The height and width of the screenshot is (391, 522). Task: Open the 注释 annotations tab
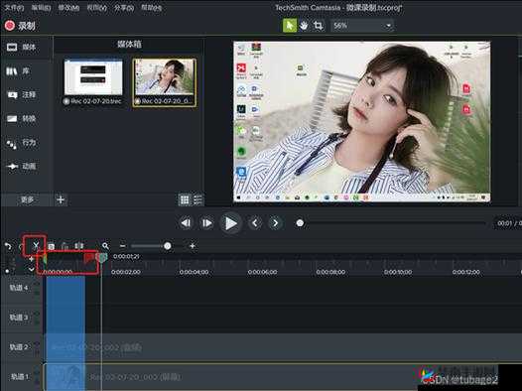click(21, 95)
